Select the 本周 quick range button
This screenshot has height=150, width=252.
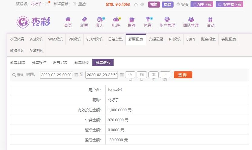(154, 75)
